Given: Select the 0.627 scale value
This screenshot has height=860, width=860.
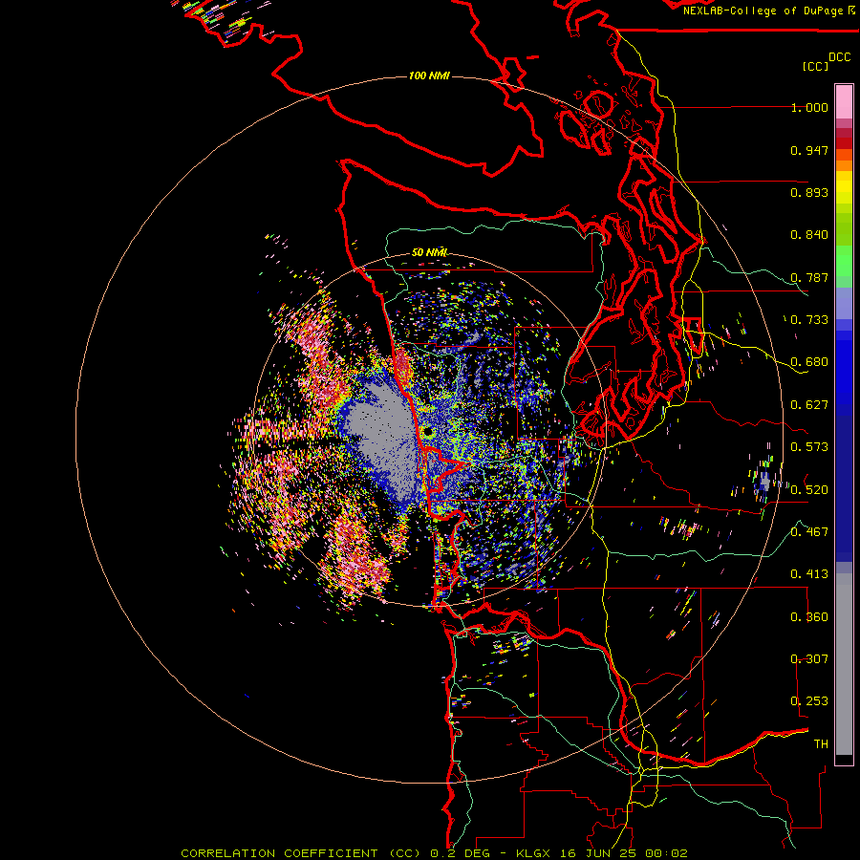Looking at the screenshot, I should [x=809, y=405].
